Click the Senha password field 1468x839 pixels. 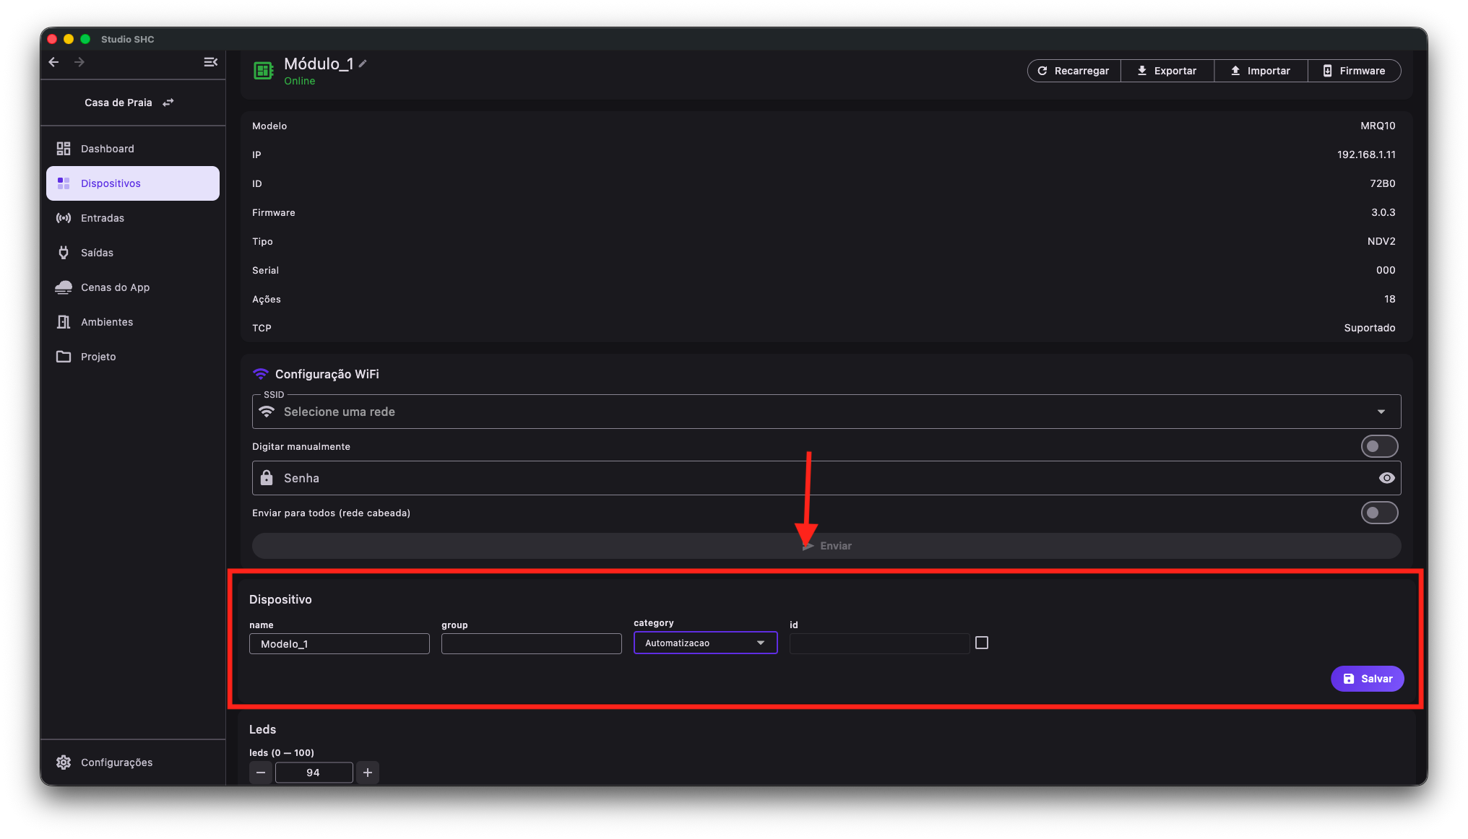[826, 478]
